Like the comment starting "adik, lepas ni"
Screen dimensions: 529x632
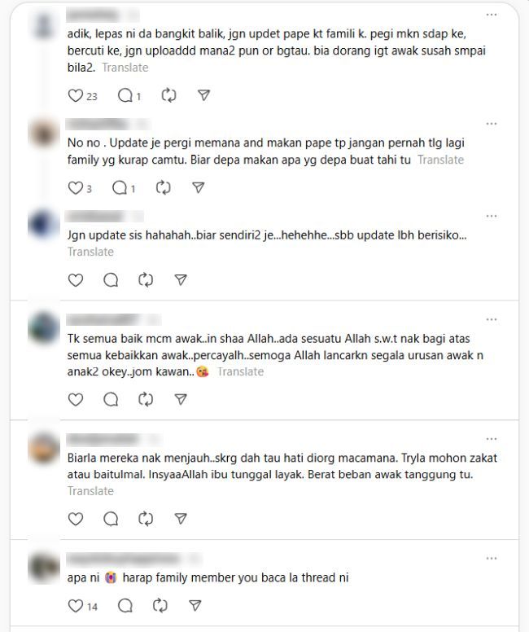tap(76, 95)
